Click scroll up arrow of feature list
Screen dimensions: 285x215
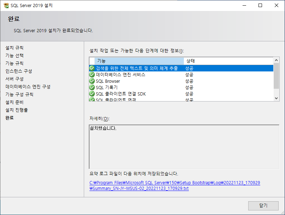pyautogui.click(x=276, y=60)
